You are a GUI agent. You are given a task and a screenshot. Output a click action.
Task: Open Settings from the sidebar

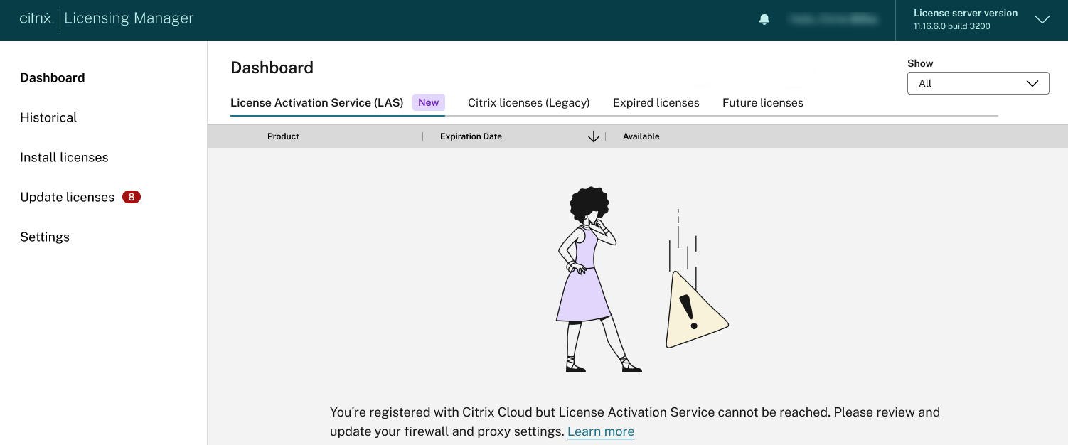[x=45, y=237]
